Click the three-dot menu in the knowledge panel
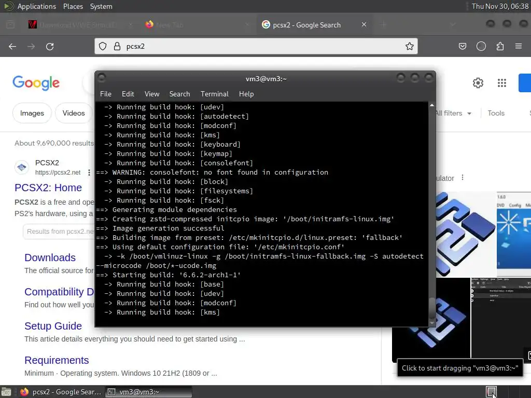 (x=463, y=178)
